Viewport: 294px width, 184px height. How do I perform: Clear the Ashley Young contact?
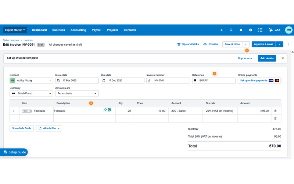50,81
